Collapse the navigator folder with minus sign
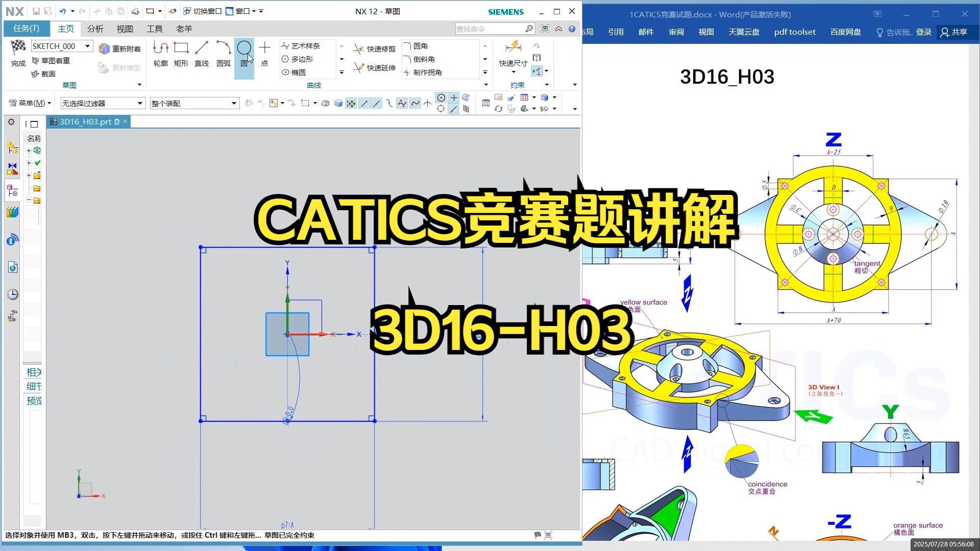Screen dimensions: 980x551 [29, 201]
